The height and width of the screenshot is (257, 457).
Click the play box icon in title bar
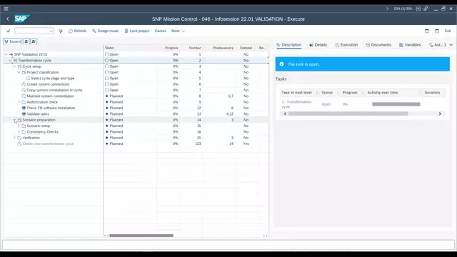418,9
